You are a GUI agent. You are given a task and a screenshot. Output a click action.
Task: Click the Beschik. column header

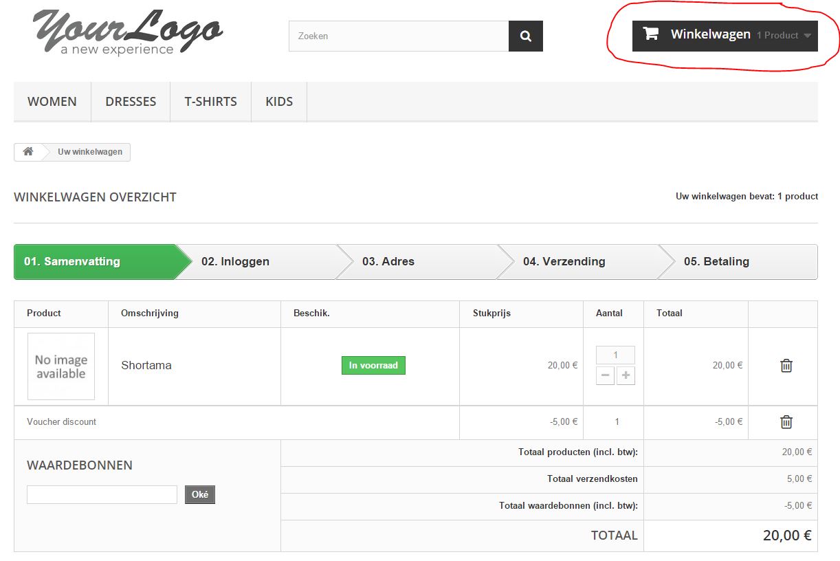coord(311,313)
